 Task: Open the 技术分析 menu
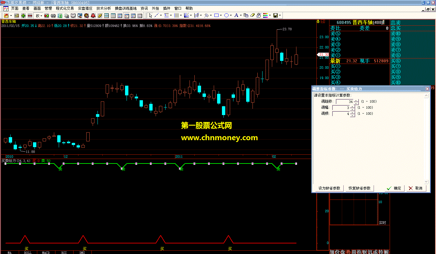(104, 8)
